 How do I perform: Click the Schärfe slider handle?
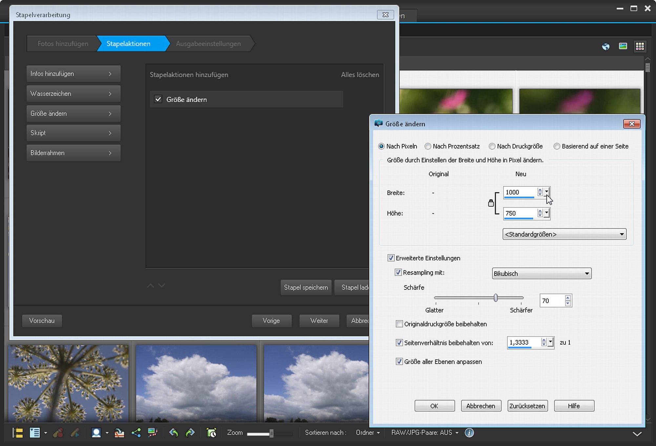click(x=496, y=298)
